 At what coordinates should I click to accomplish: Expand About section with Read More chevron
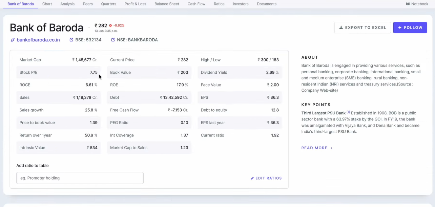pyautogui.click(x=331, y=148)
